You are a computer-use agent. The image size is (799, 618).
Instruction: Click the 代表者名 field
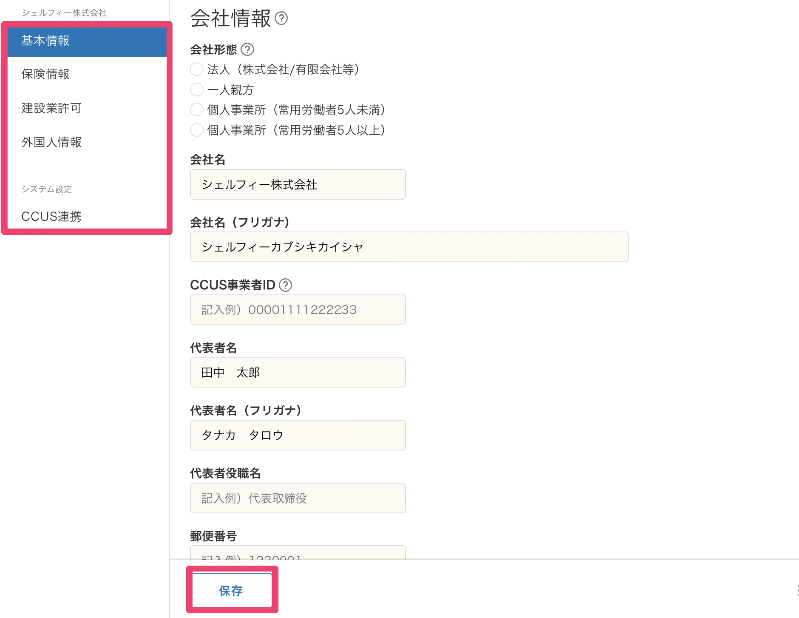pos(298,372)
